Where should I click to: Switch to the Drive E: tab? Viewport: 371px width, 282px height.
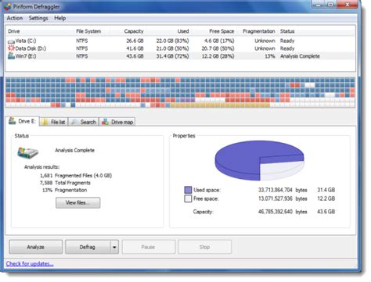23,121
